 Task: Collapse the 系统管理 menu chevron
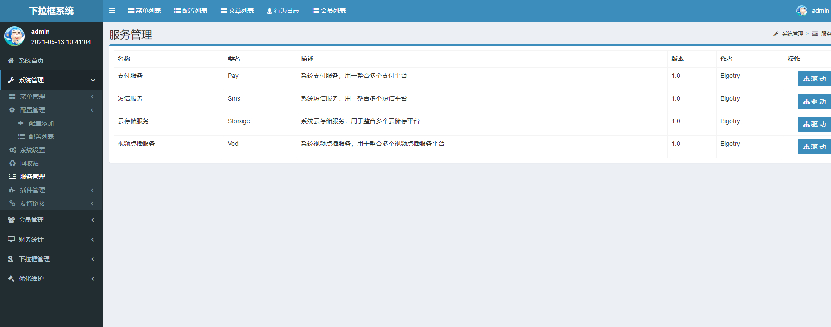click(x=93, y=80)
